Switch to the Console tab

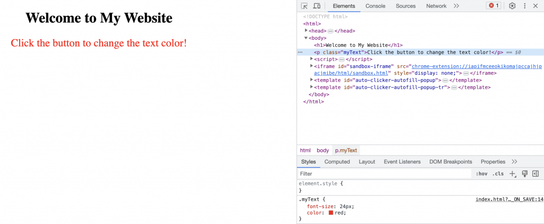(375, 6)
